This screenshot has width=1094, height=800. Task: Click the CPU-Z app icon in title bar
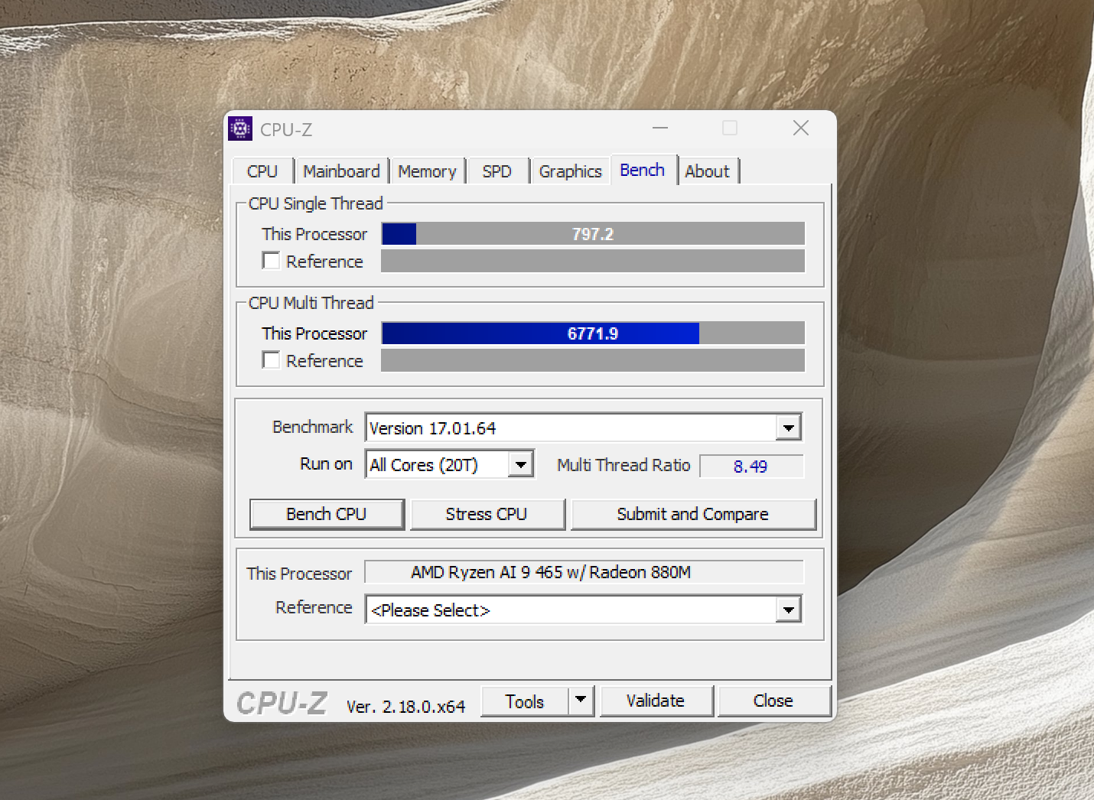coord(240,129)
